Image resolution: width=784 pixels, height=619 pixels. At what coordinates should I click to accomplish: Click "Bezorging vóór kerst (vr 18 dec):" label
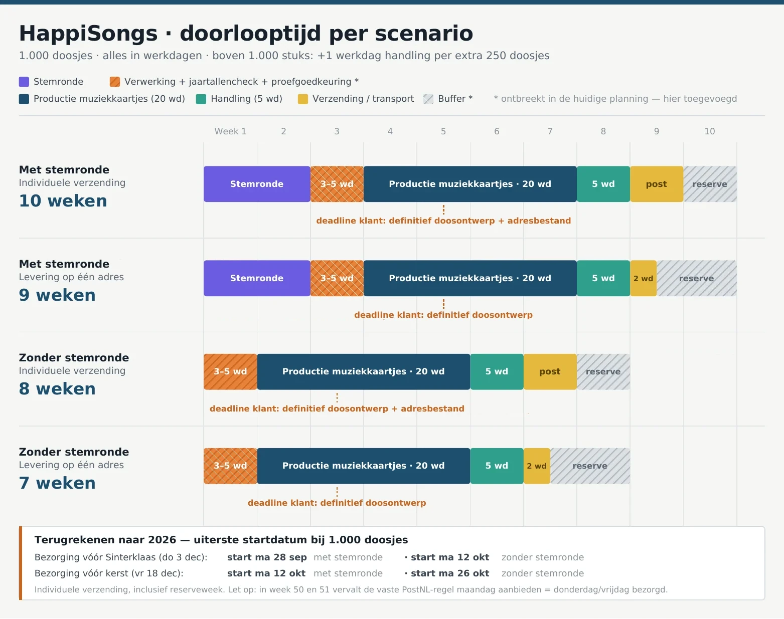point(109,573)
